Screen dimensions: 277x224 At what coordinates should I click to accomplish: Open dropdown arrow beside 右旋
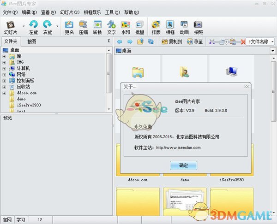[x=57, y=26]
